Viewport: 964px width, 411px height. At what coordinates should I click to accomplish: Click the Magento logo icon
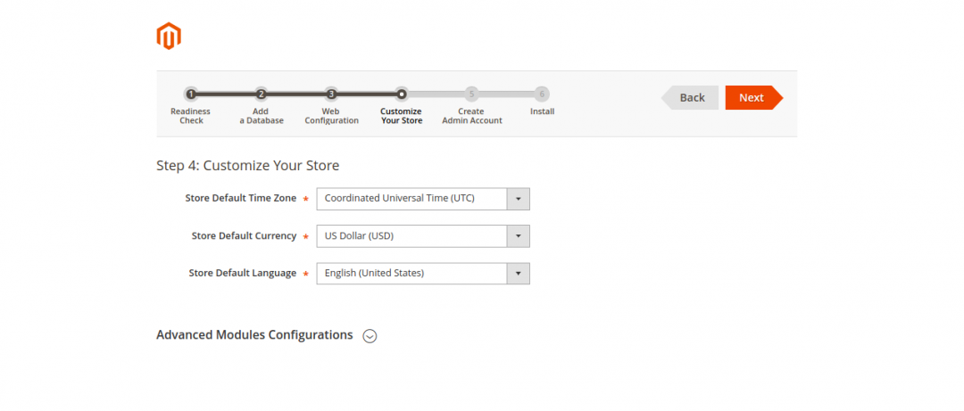(169, 35)
